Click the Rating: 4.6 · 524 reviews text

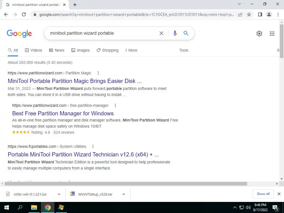(53, 132)
